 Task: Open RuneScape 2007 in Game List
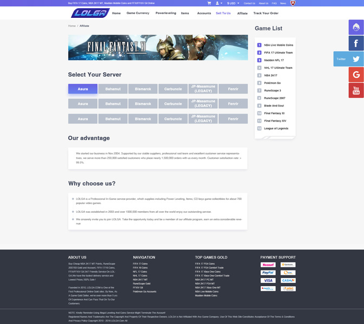pyautogui.click(x=274, y=98)
